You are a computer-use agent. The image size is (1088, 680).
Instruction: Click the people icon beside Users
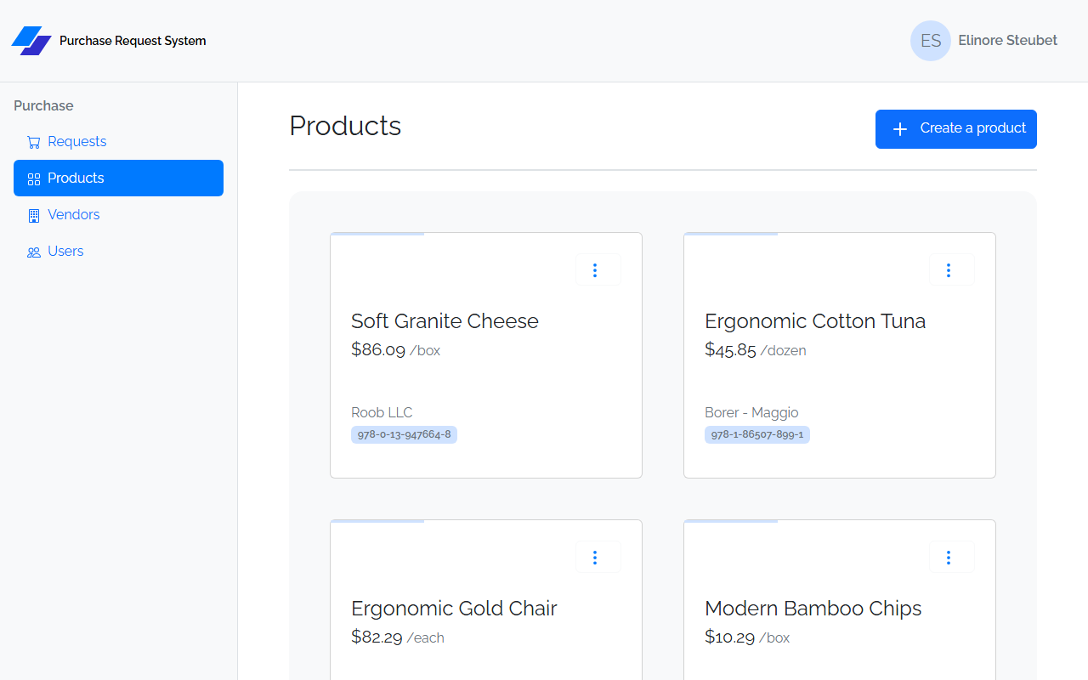click(x=34, y=252)
